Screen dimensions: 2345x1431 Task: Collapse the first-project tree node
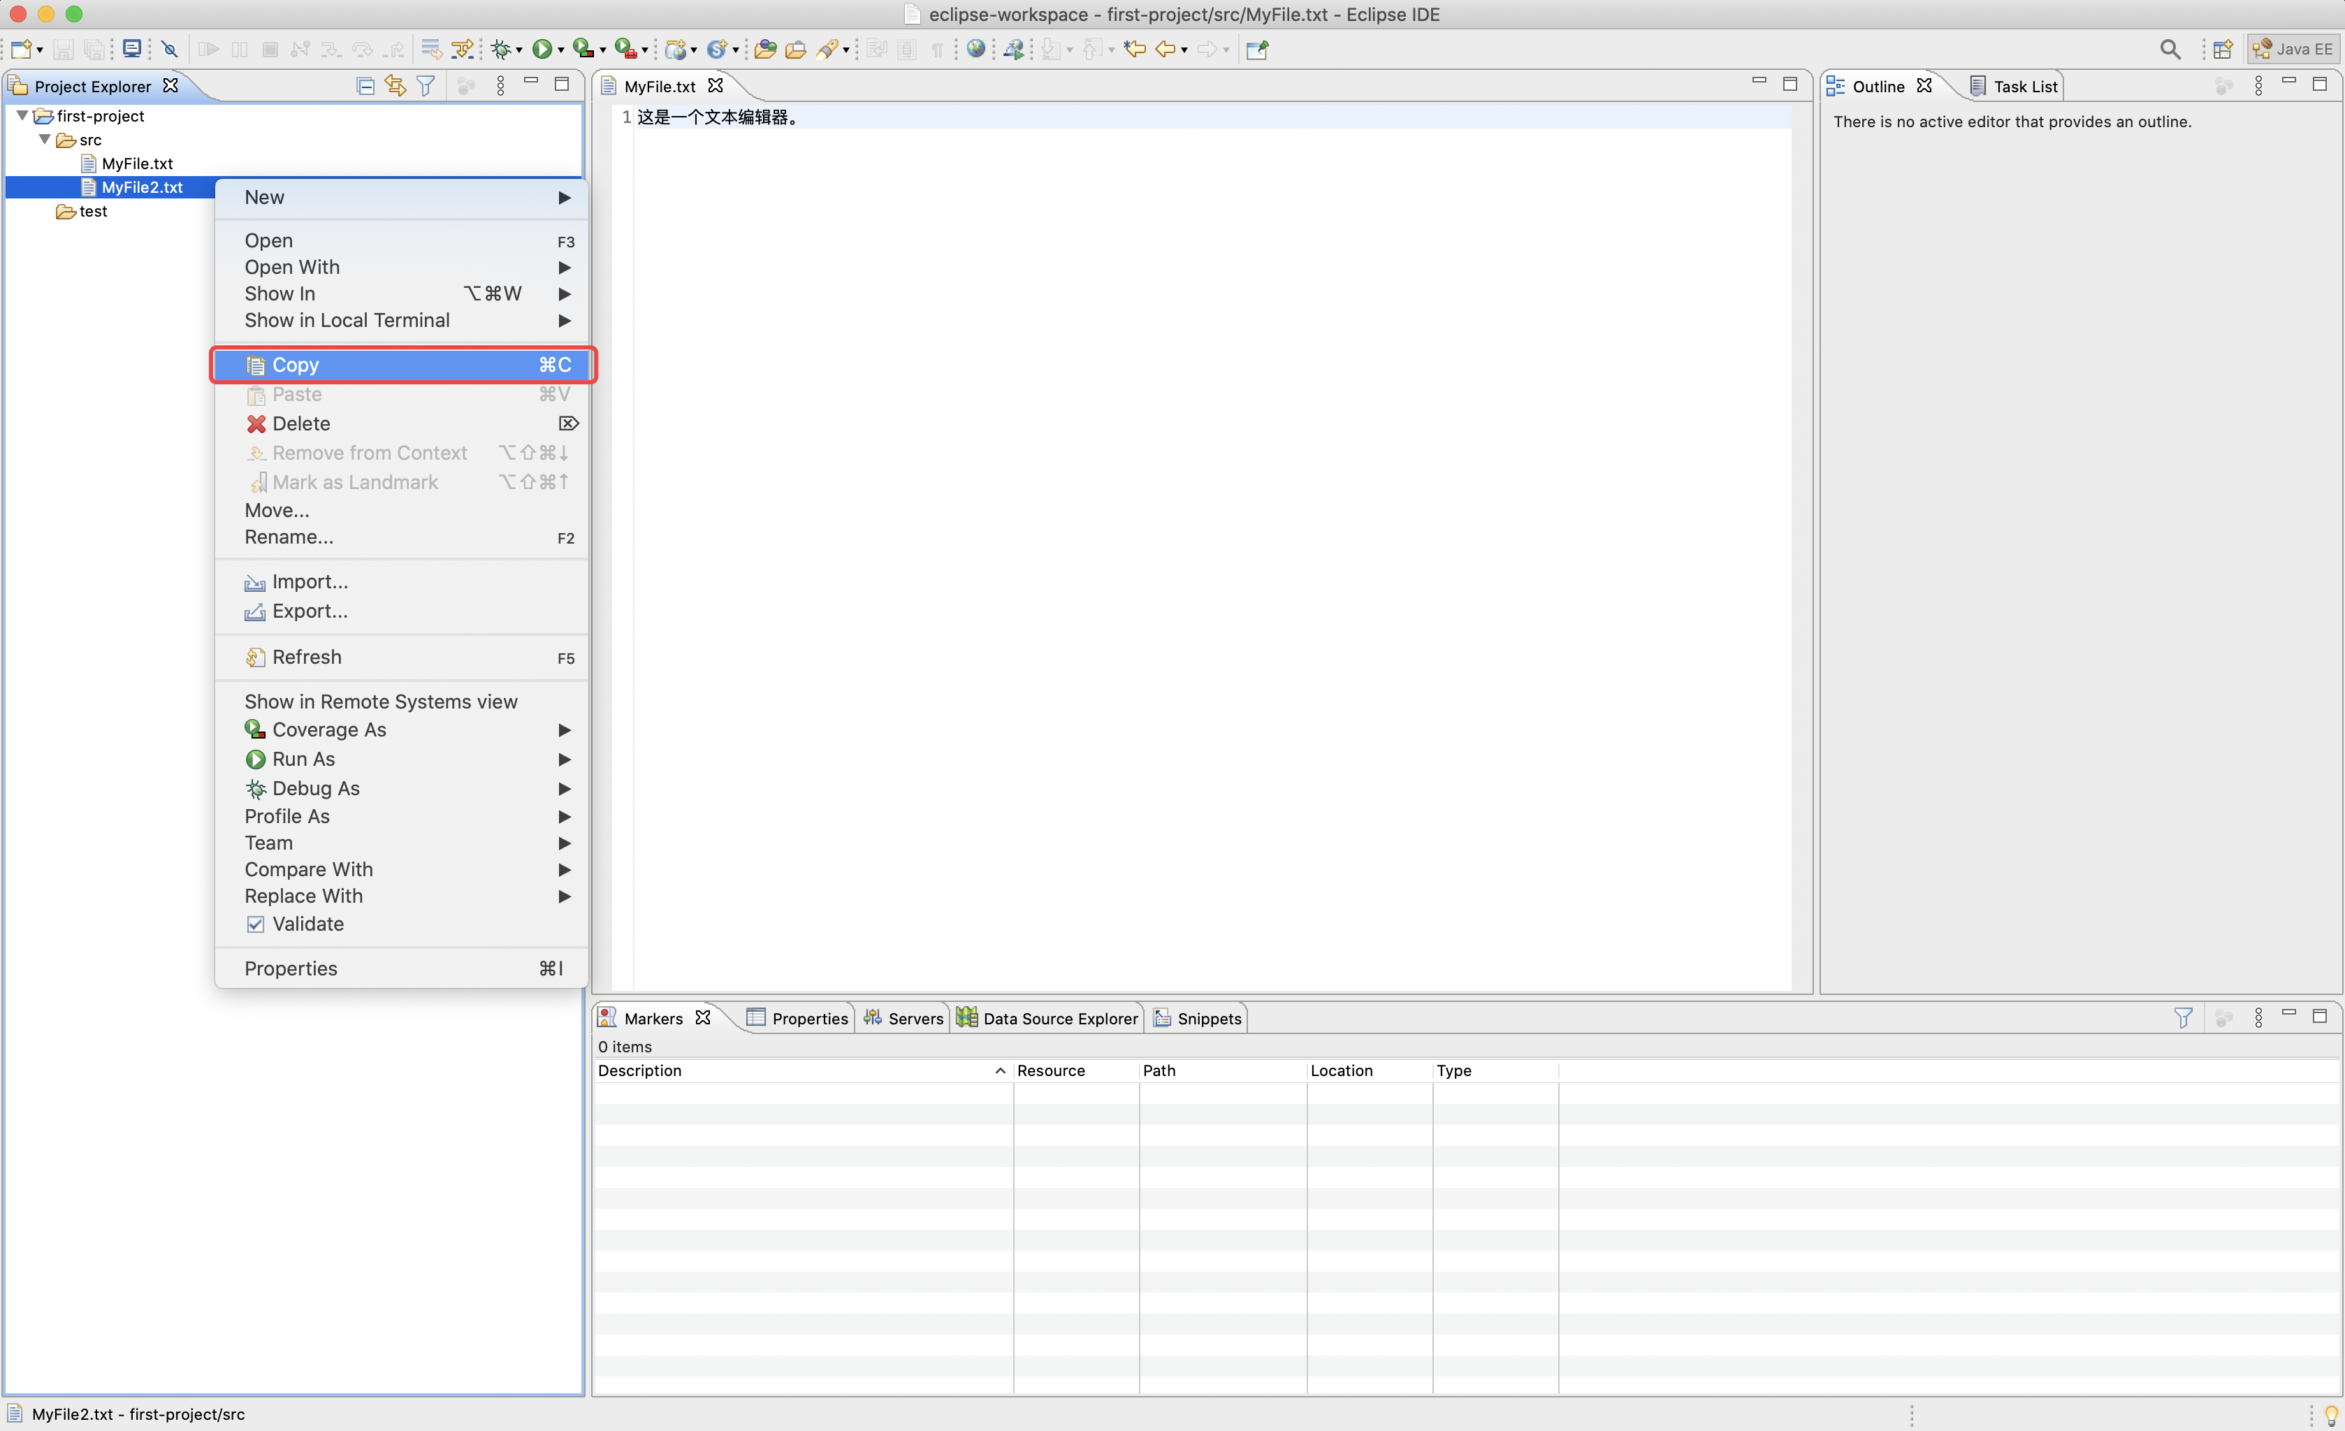pyautogui.click(x=22, y=115)
